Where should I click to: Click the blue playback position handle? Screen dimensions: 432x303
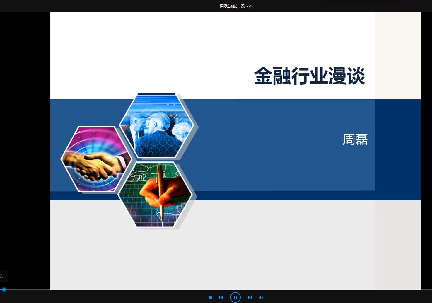pyautogui.click(x=4, y=290)
